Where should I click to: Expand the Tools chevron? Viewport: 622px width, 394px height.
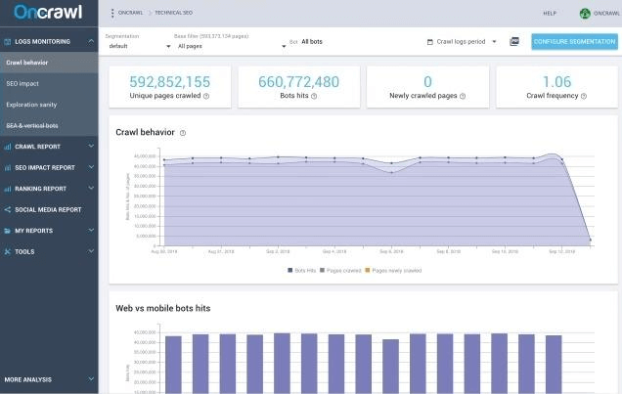(91, 251)
